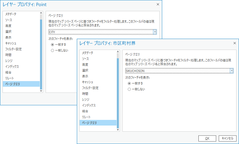The width and height of the screenshot is (239, 144).
Task: Select 結合 in 市区町村界 properties
Action: tap(85, 111)
